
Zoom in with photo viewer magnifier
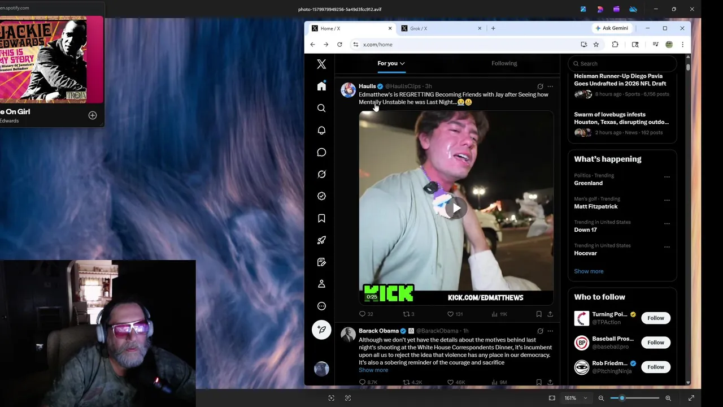(668, 398)
